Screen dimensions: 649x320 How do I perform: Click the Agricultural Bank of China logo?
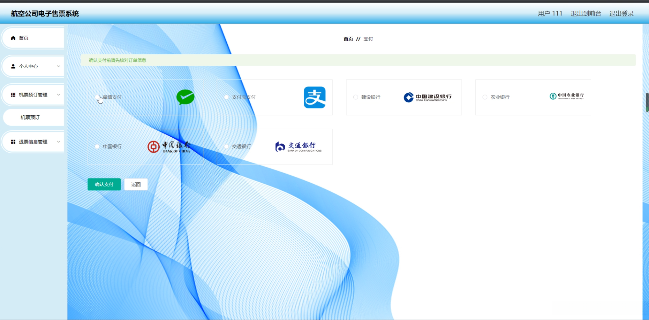tap(567, 96)
